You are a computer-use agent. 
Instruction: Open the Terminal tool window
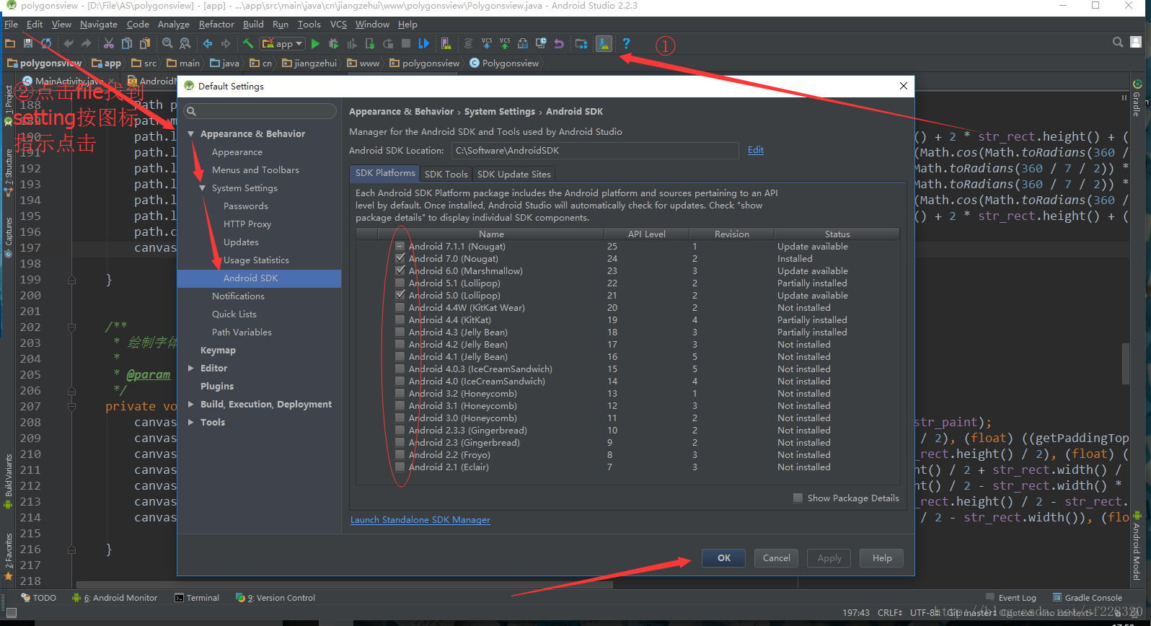pyautogui.click(x=197, y=598)
